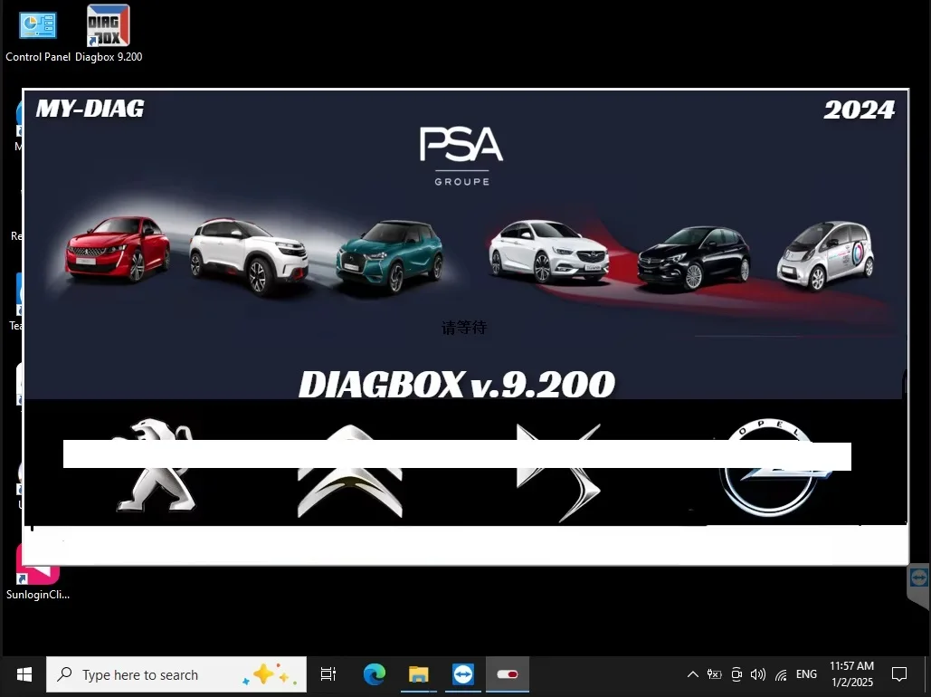Select the red pill-shaped app taskbar icon
This screenshot has width=931, height=697.
point(508,674)
